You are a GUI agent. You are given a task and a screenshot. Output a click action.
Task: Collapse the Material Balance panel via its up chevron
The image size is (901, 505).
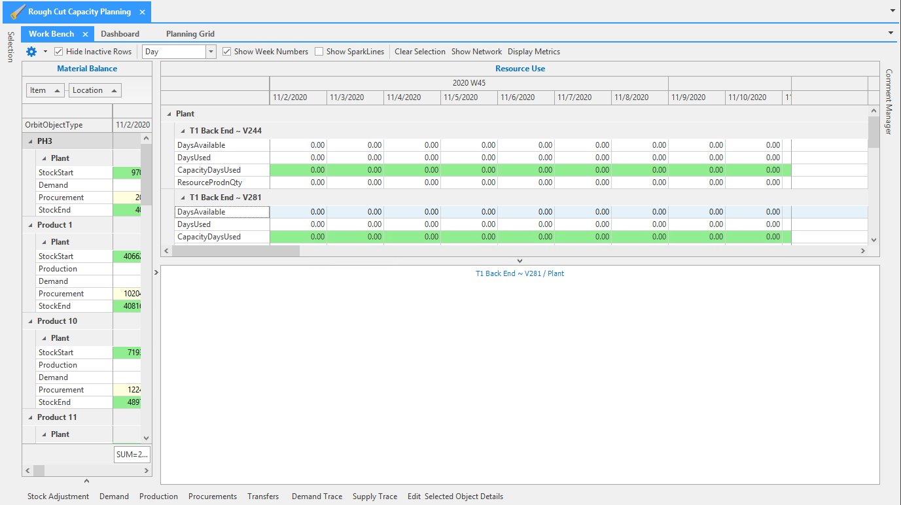[87, 481]
